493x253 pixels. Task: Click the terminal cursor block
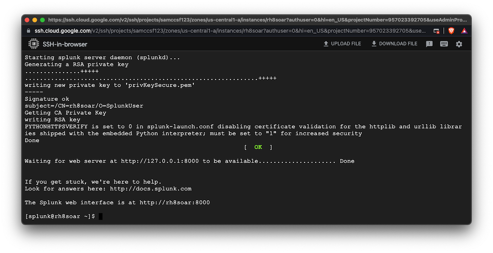[x=101, y=216]
